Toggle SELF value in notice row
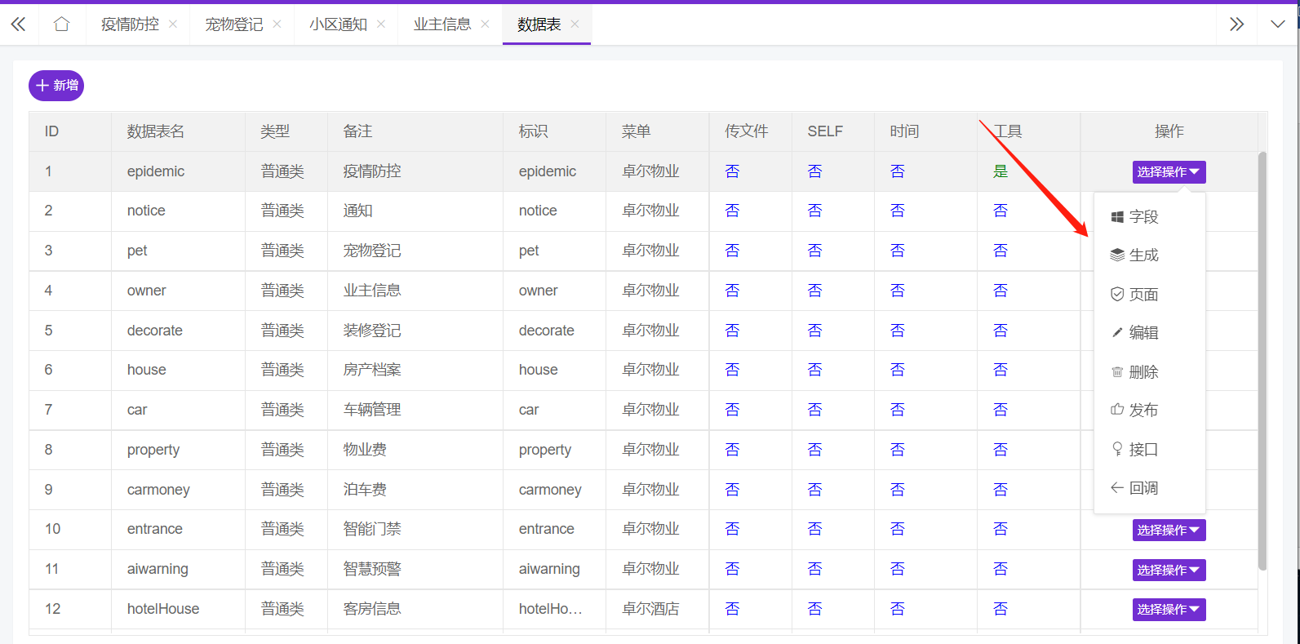The image size is (1300, 644). tap(815, 211)
